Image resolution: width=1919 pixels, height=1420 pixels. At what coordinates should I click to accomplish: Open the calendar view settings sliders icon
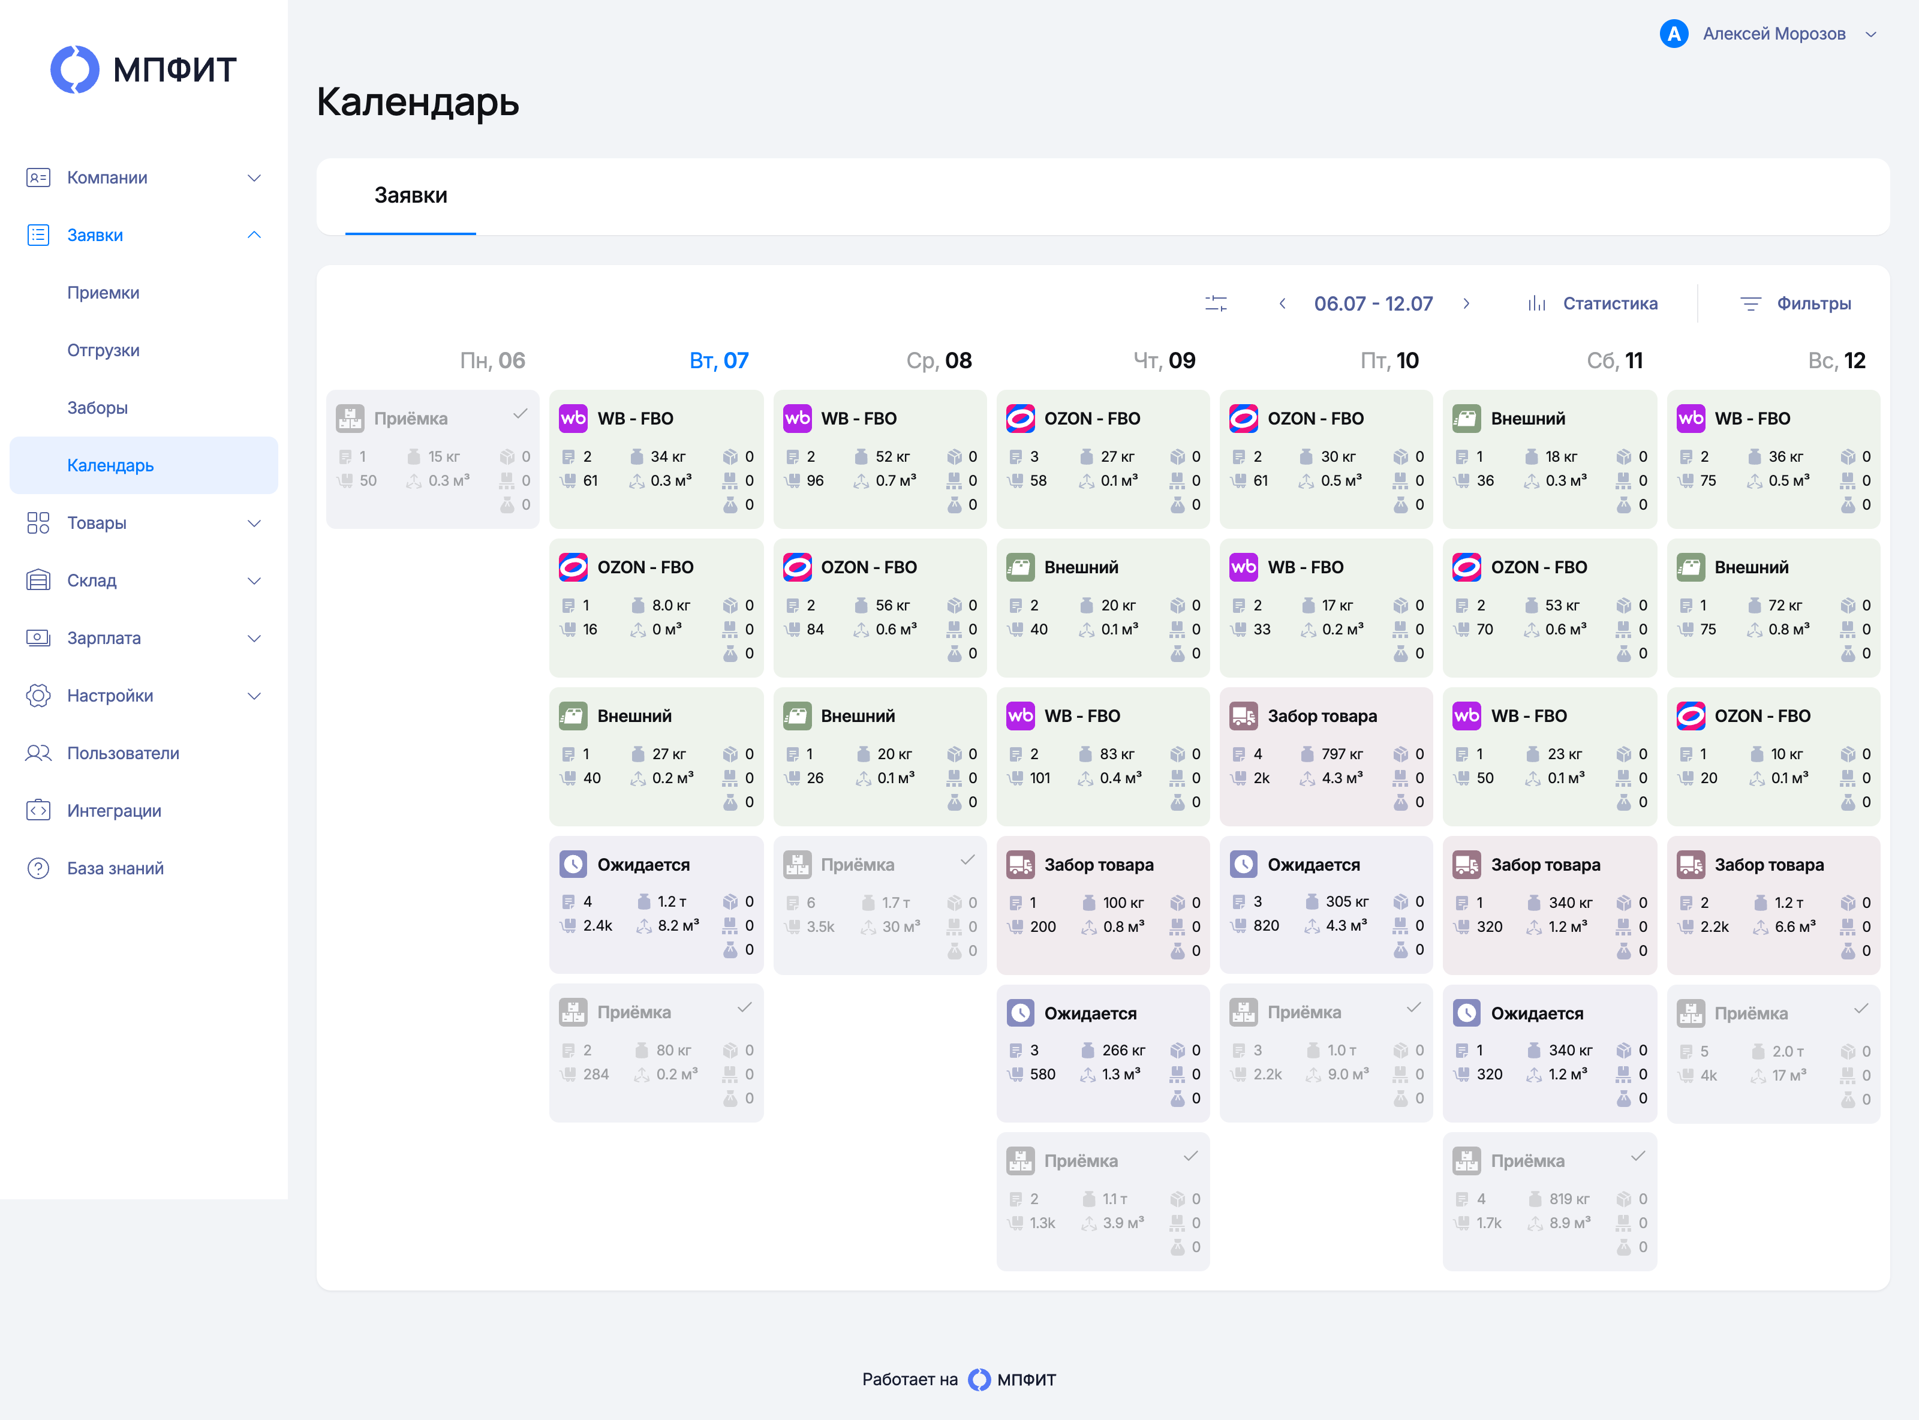[x=1216, y=303]
